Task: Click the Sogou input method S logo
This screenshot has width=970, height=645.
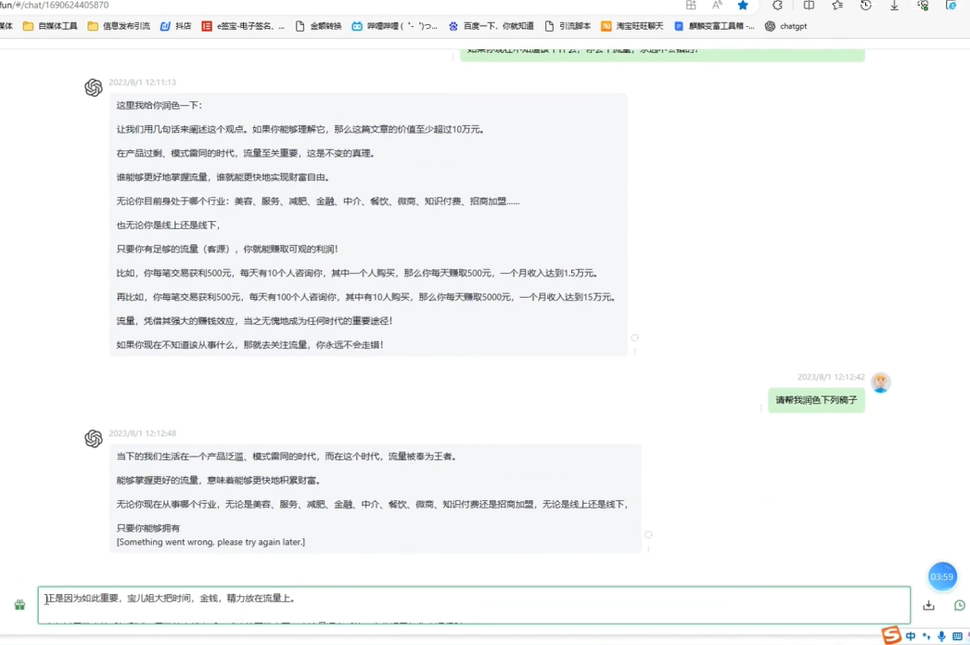Action: (x=891, y=635)
